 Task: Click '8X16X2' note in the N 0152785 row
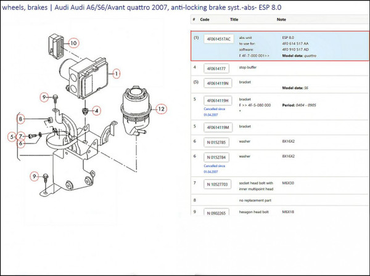coord(289,142)
